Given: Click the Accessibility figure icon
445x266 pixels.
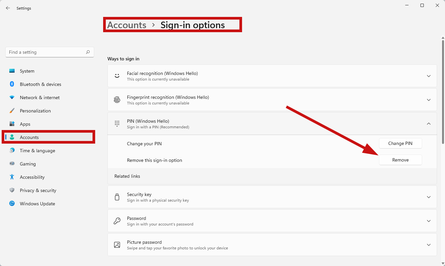Looking at the screenshot, I should point(12,177).
